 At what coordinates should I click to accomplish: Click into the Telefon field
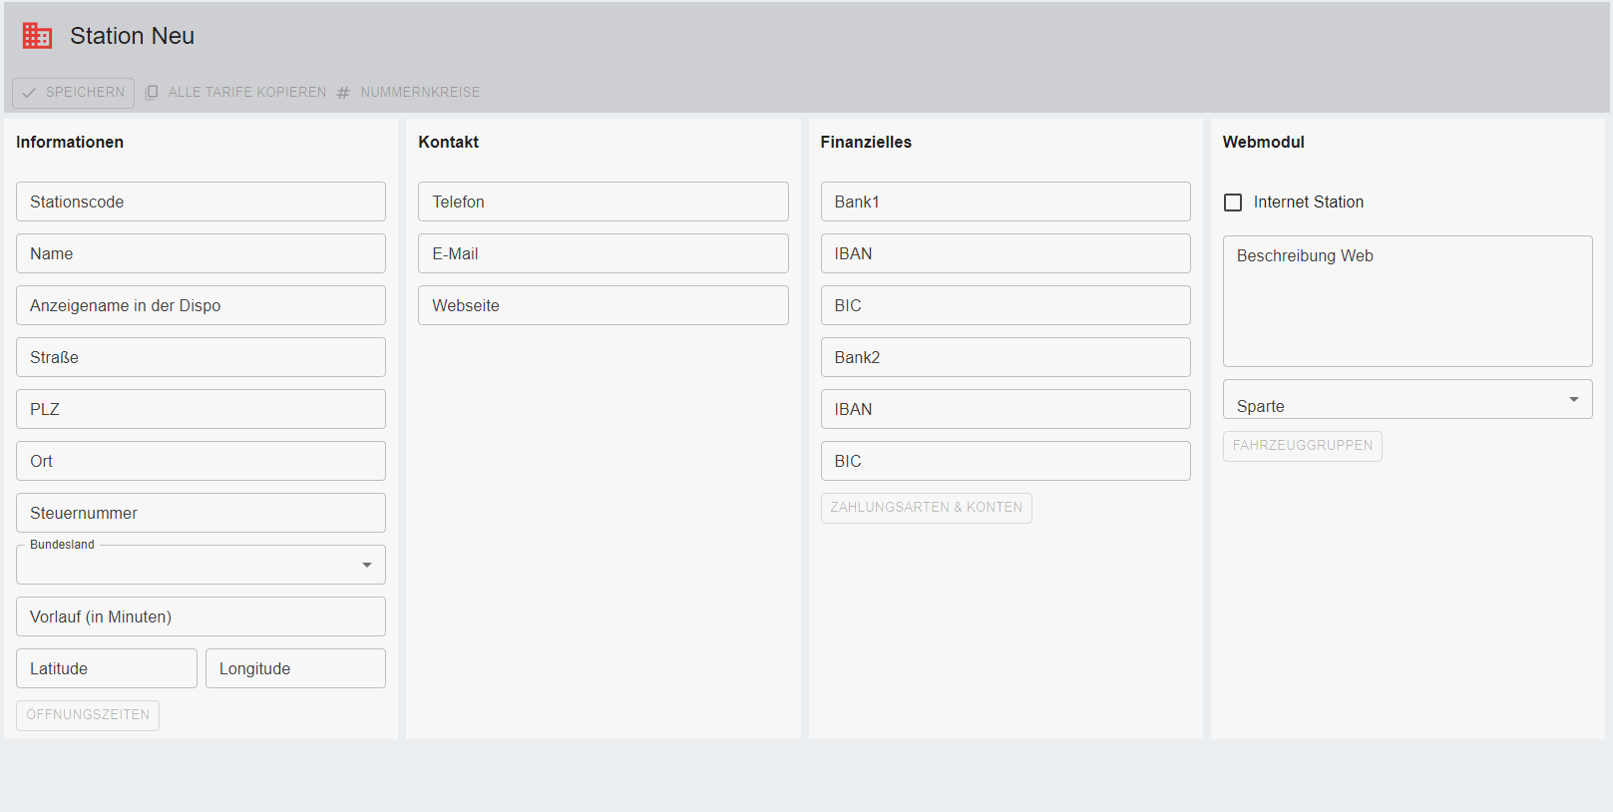[x=603, y=202]
